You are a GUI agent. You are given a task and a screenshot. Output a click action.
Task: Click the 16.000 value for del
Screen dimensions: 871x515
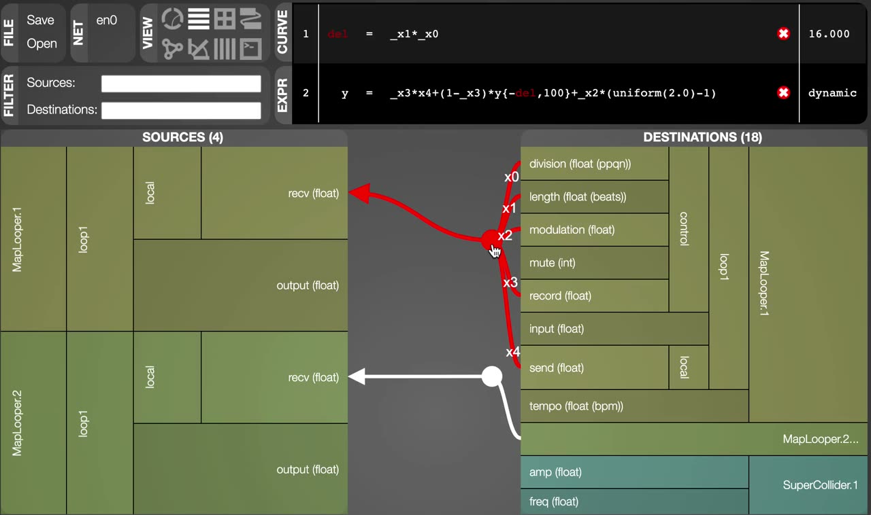point(829,33)
